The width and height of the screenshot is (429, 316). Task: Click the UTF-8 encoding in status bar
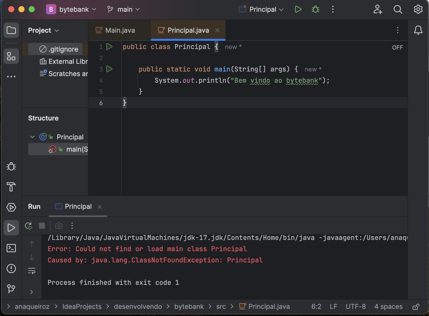pyautogui.click(x=355, y=307)
